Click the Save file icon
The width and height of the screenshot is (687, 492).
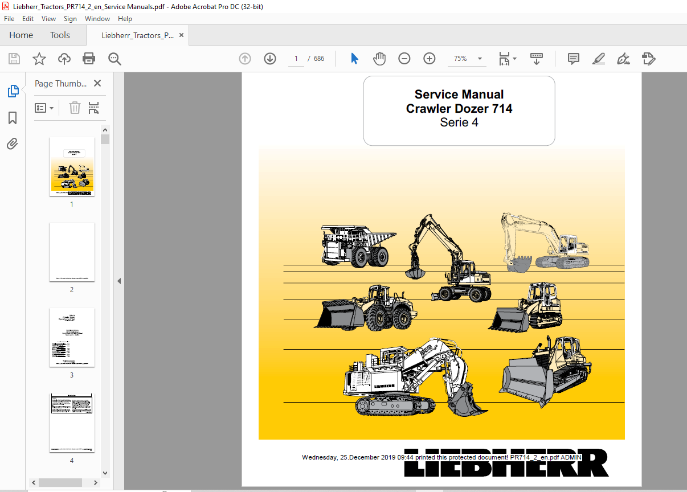[x=14, y=59]
